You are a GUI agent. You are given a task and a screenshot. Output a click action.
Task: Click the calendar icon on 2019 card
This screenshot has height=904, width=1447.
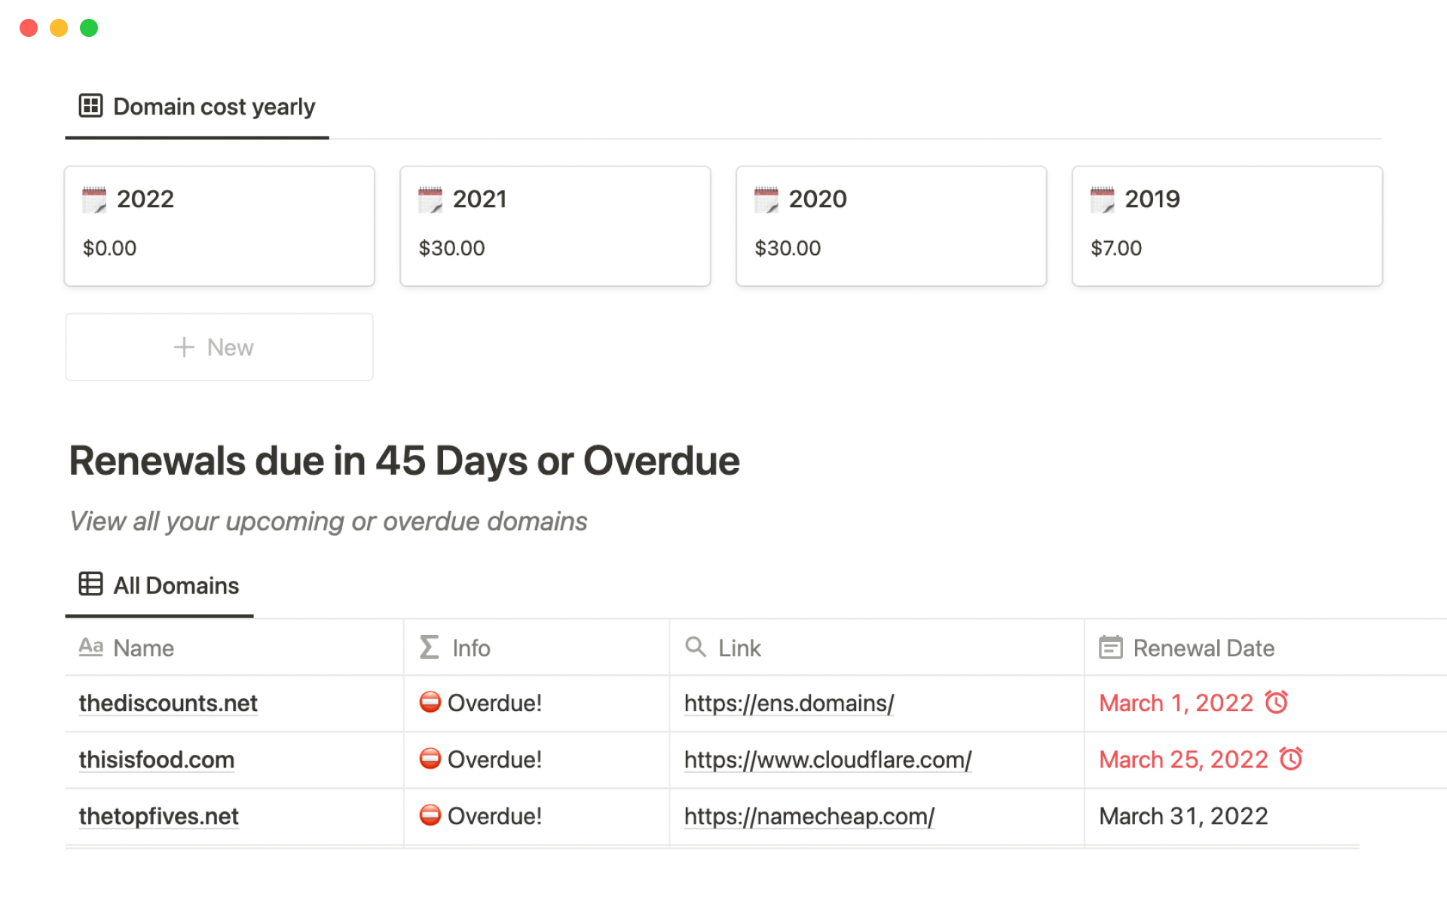pos(1103,200)
